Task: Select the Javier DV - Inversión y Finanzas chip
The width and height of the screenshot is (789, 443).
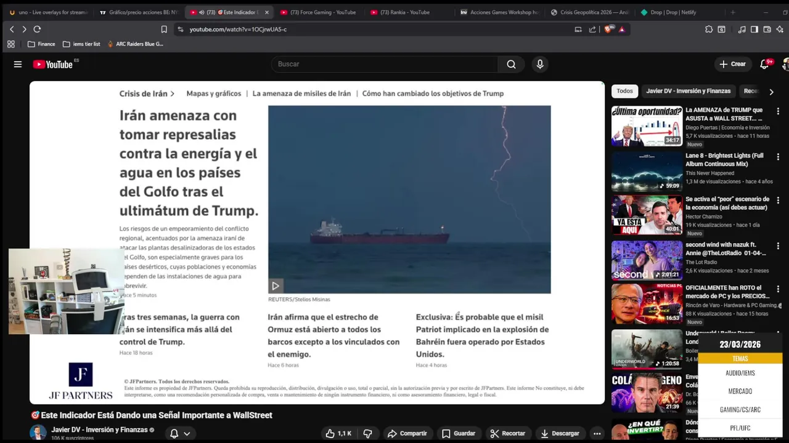Action: (x=688, y=91)
